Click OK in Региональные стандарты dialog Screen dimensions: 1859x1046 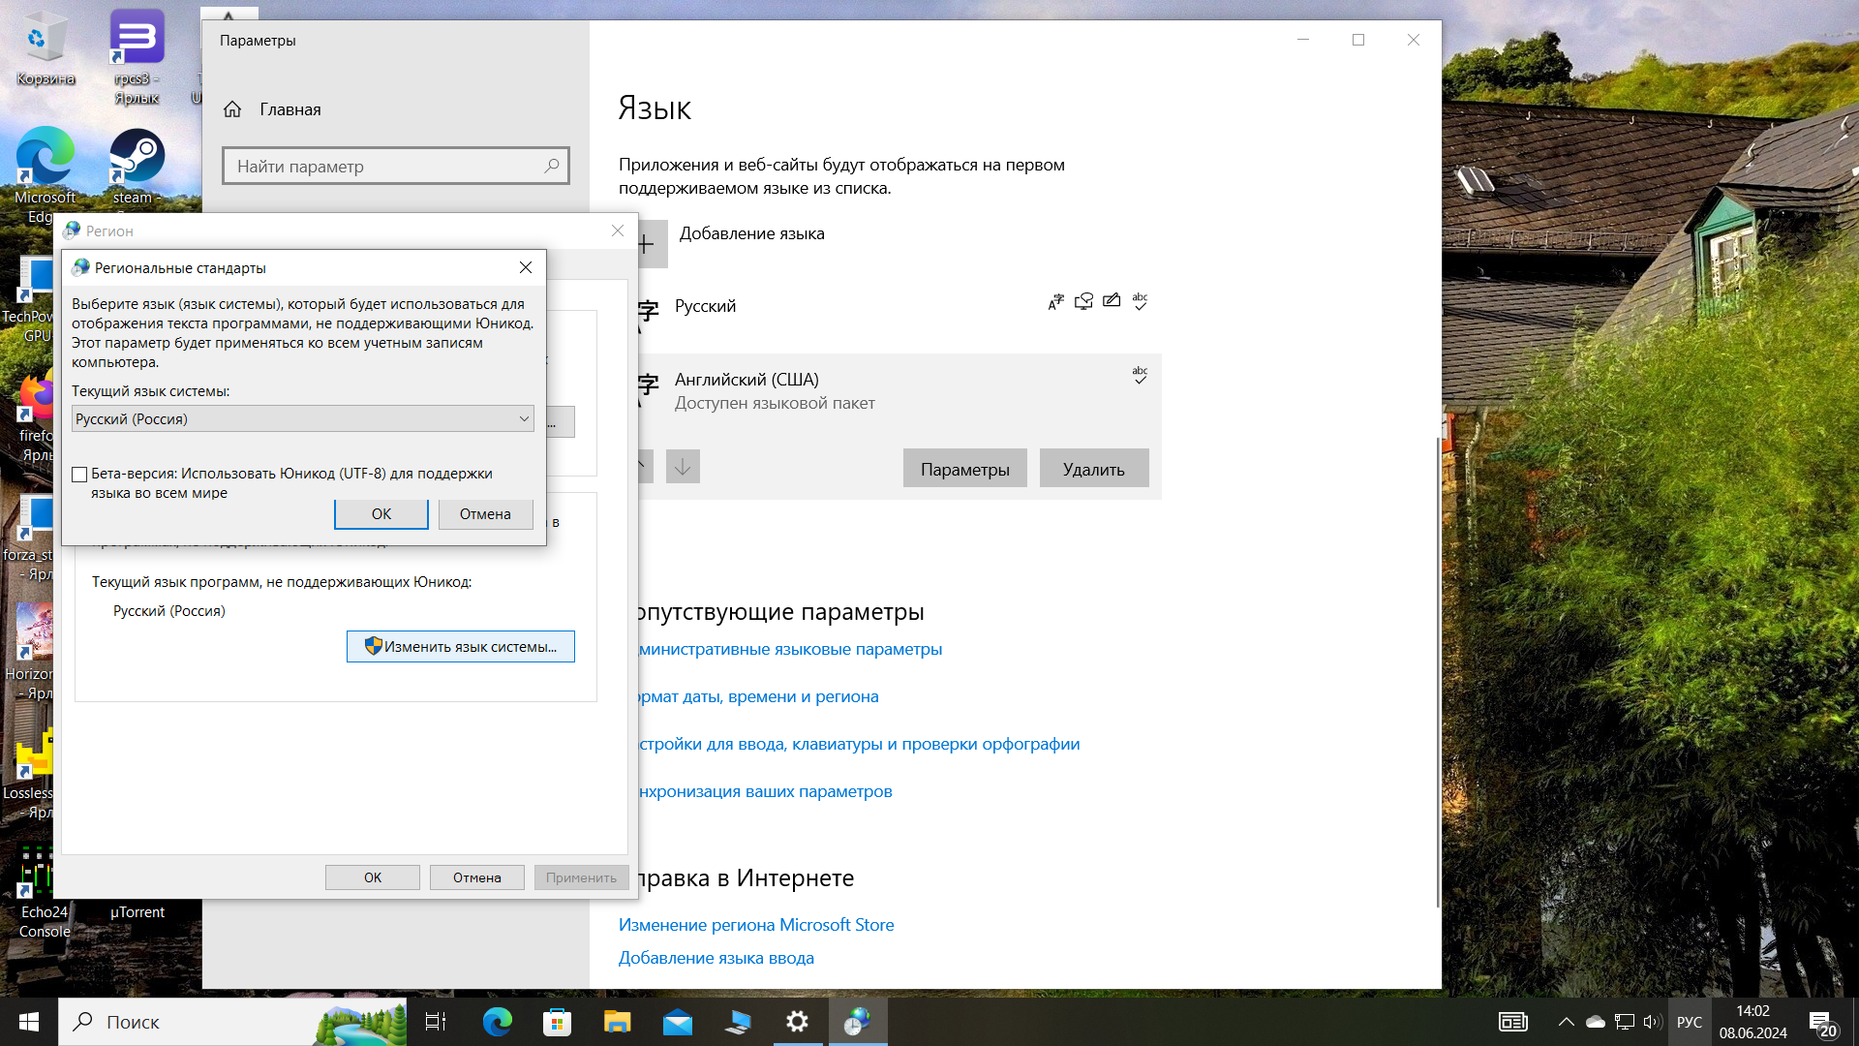click(x=381, y=514)
